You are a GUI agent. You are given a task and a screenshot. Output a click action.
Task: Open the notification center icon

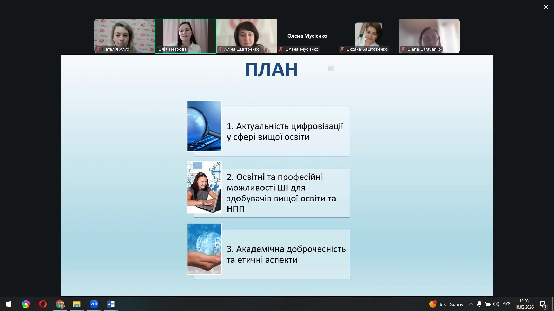tap(543, 304)
